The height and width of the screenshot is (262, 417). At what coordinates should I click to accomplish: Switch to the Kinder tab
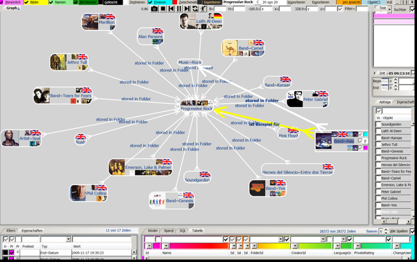(153, 231)
